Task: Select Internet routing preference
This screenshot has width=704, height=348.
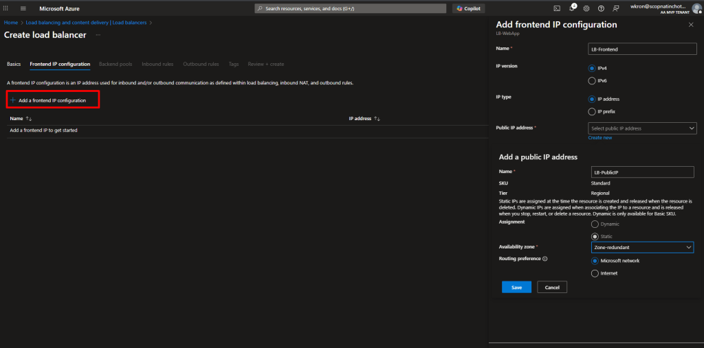Action: tap(595, 273)
